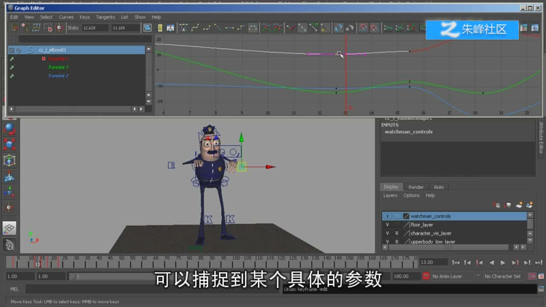
Task: Apply Plateau tangents icon
Action: tap(253, 28)
